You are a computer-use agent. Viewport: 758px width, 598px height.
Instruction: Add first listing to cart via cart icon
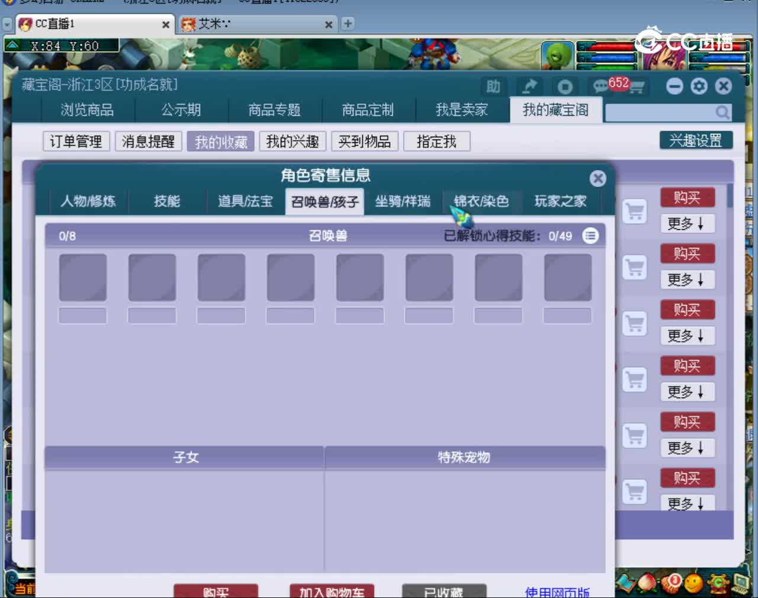click(x=635, y=211)
